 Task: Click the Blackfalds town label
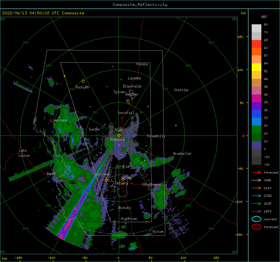coord(132,86)
